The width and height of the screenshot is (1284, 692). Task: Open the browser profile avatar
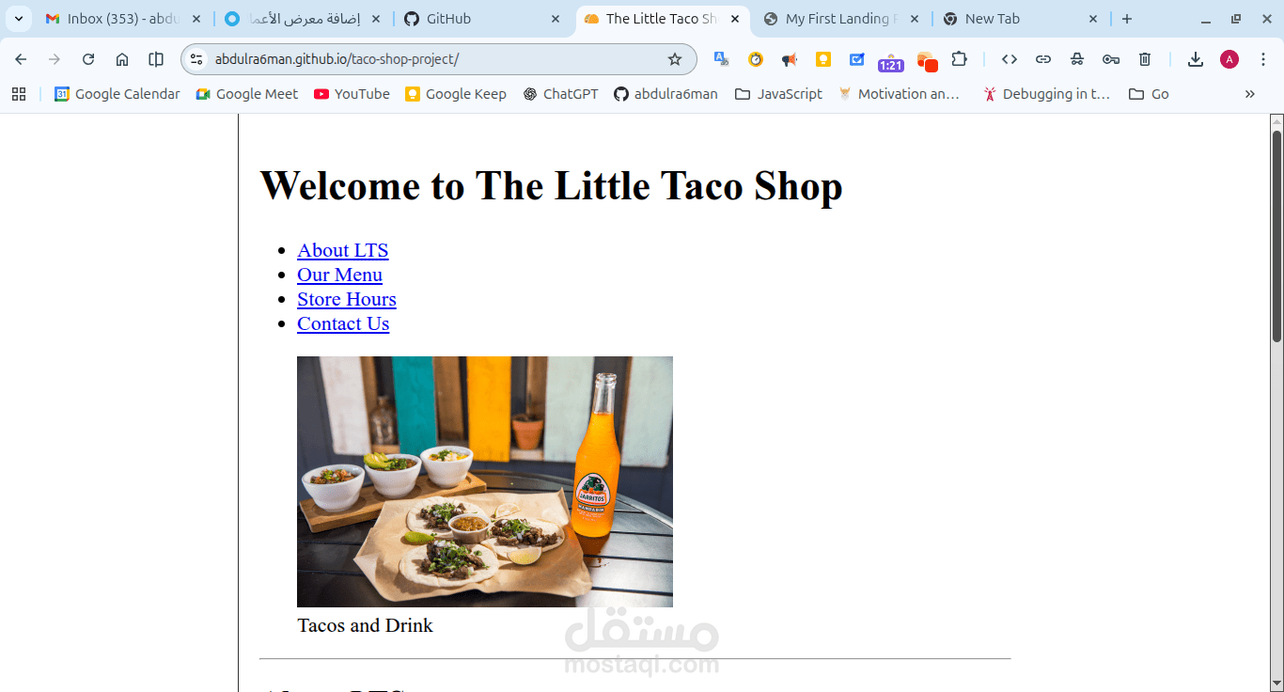[x=1229, y=58]
